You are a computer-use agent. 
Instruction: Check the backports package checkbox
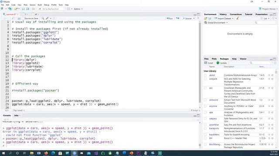point(205,128)
